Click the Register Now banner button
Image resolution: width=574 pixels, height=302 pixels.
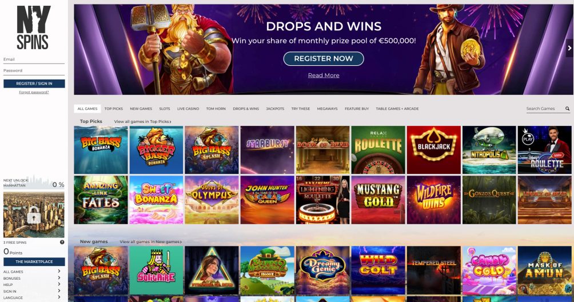[324, 58]
